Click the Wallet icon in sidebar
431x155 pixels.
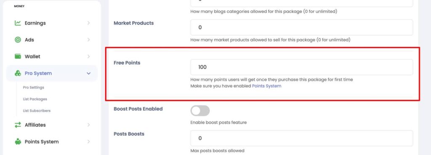tap(18, 57)
